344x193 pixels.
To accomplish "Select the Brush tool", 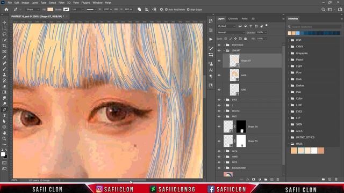I will (x=4, y=69).
